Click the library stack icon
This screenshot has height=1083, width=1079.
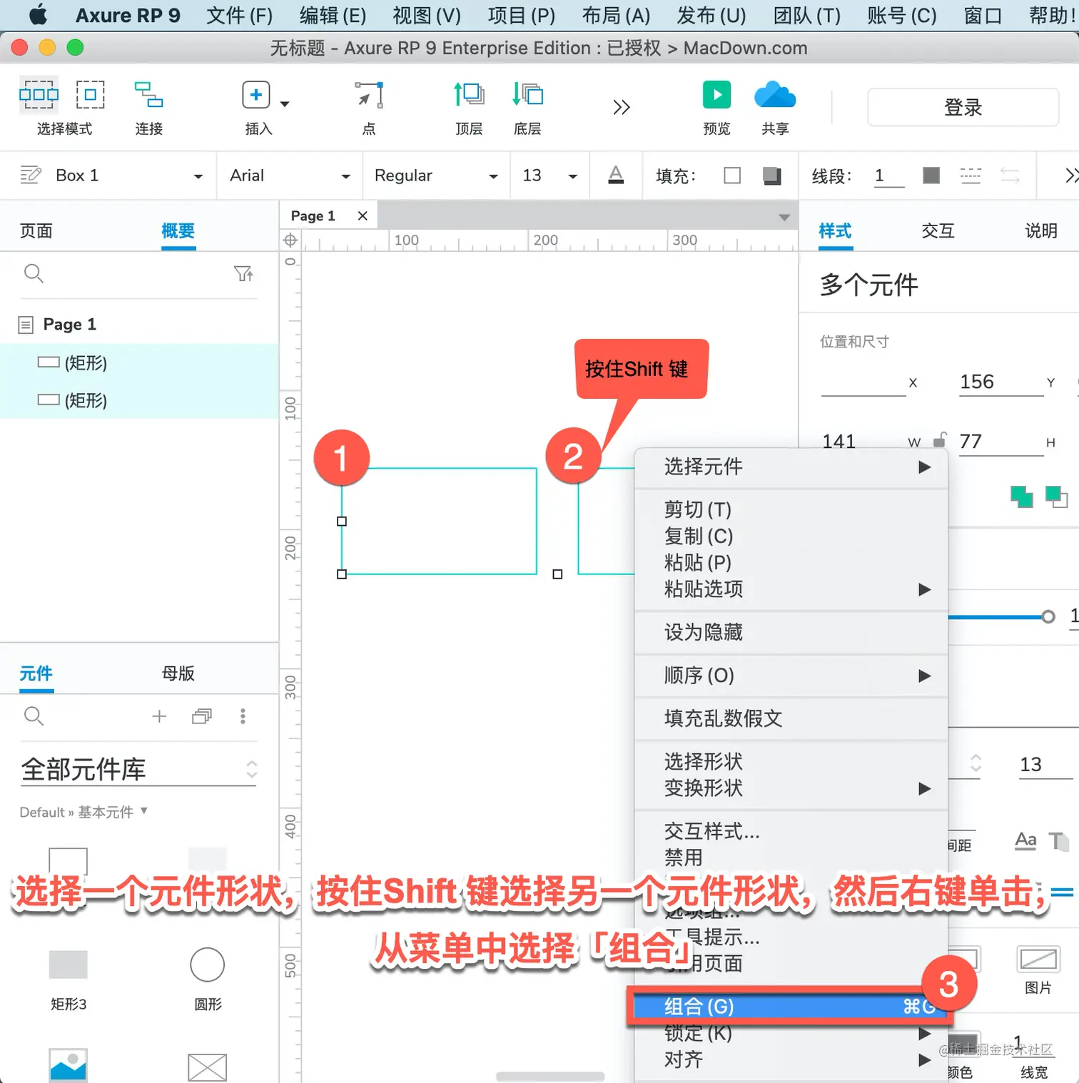point(202,716)
